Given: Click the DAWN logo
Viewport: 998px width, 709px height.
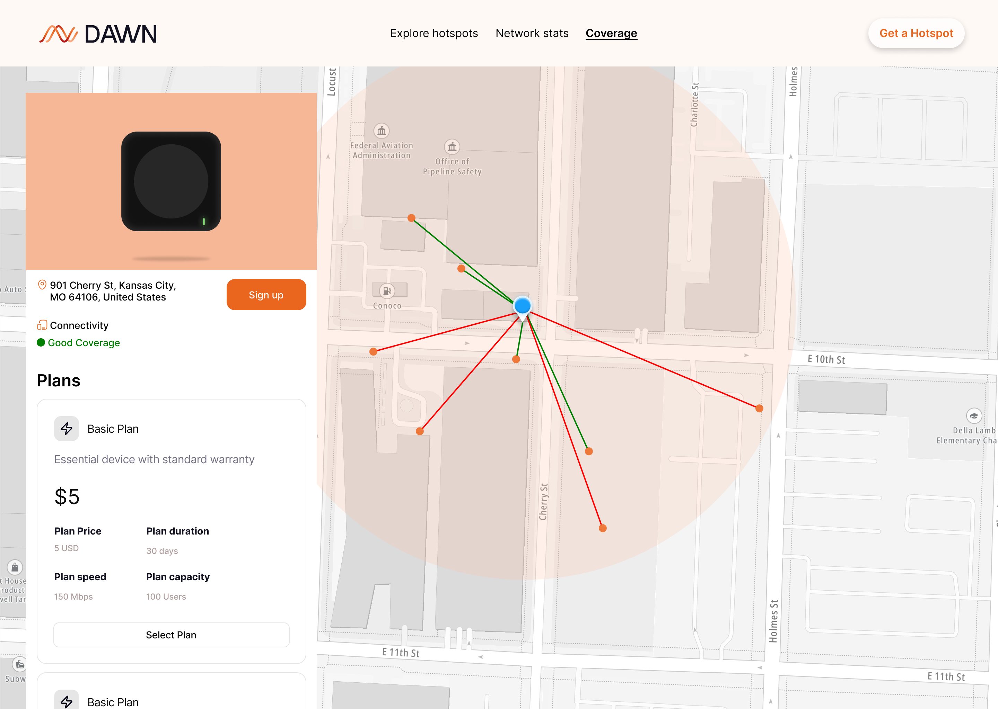Looking at the screenshot, I should click(x=98, y=34).
